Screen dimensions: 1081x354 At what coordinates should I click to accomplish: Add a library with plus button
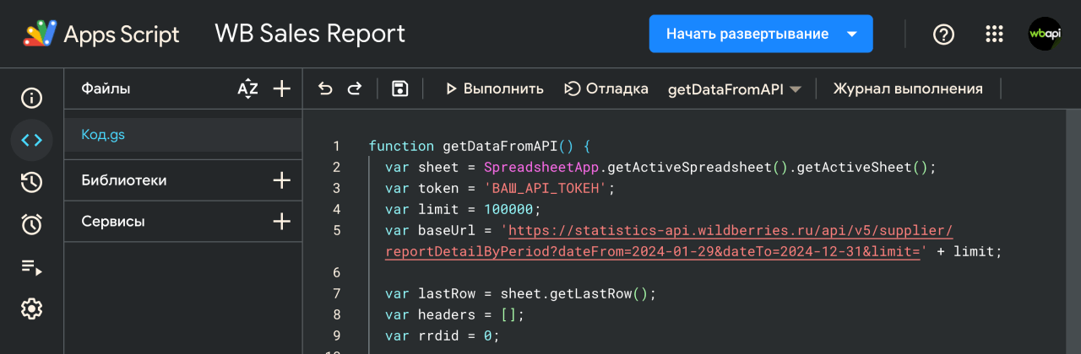282,180
